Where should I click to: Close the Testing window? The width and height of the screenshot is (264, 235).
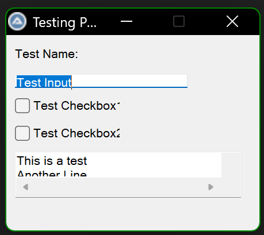[232, 21]
